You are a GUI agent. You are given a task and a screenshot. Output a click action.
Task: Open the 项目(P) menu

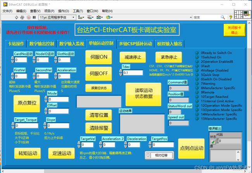point(49,11)
